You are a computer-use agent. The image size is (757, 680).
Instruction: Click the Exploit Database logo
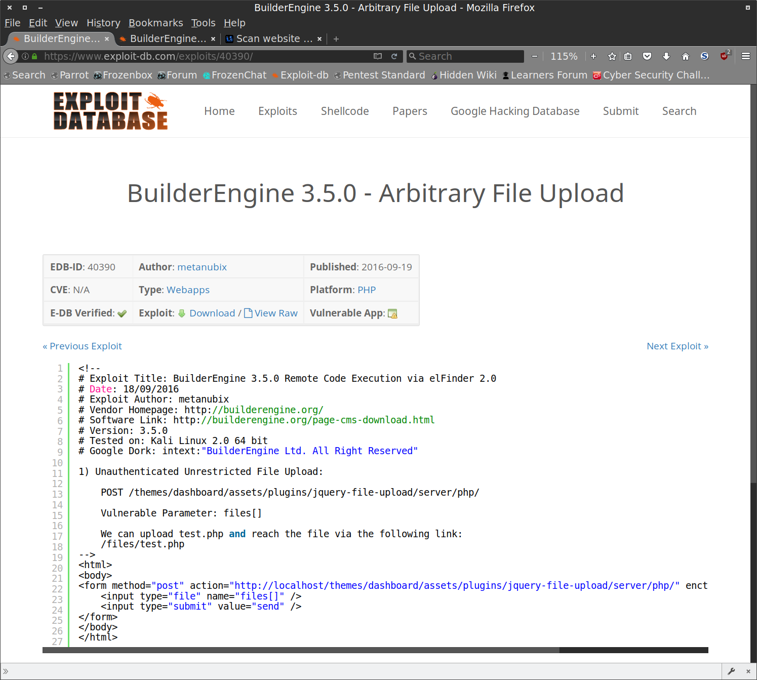tap(110, 111)
